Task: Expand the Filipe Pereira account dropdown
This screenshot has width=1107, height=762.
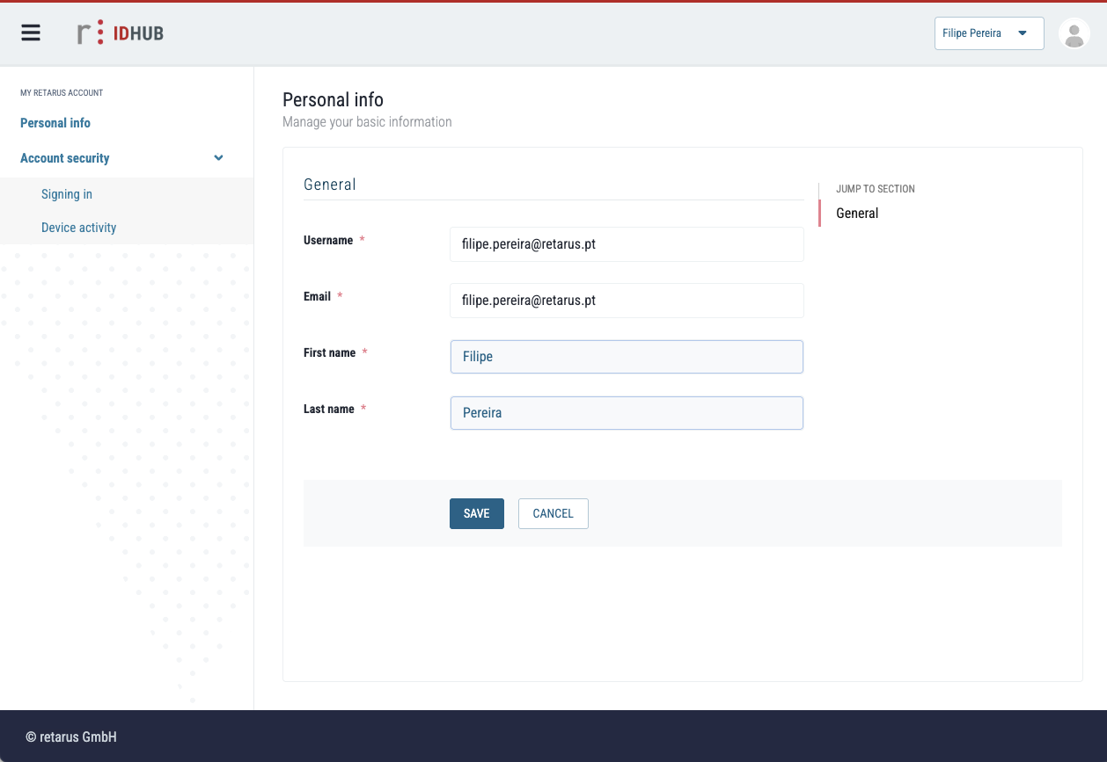Action: coord(988,33)
